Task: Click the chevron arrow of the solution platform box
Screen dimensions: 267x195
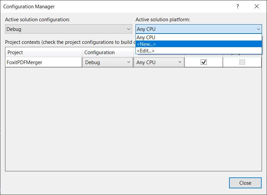Action: pos(258,29)
